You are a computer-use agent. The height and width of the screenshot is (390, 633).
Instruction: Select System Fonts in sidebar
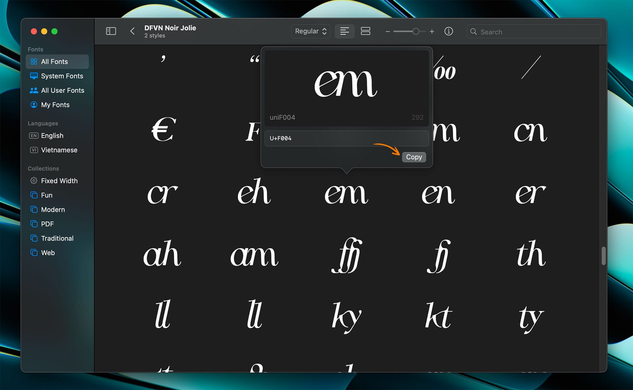[57, 76]
